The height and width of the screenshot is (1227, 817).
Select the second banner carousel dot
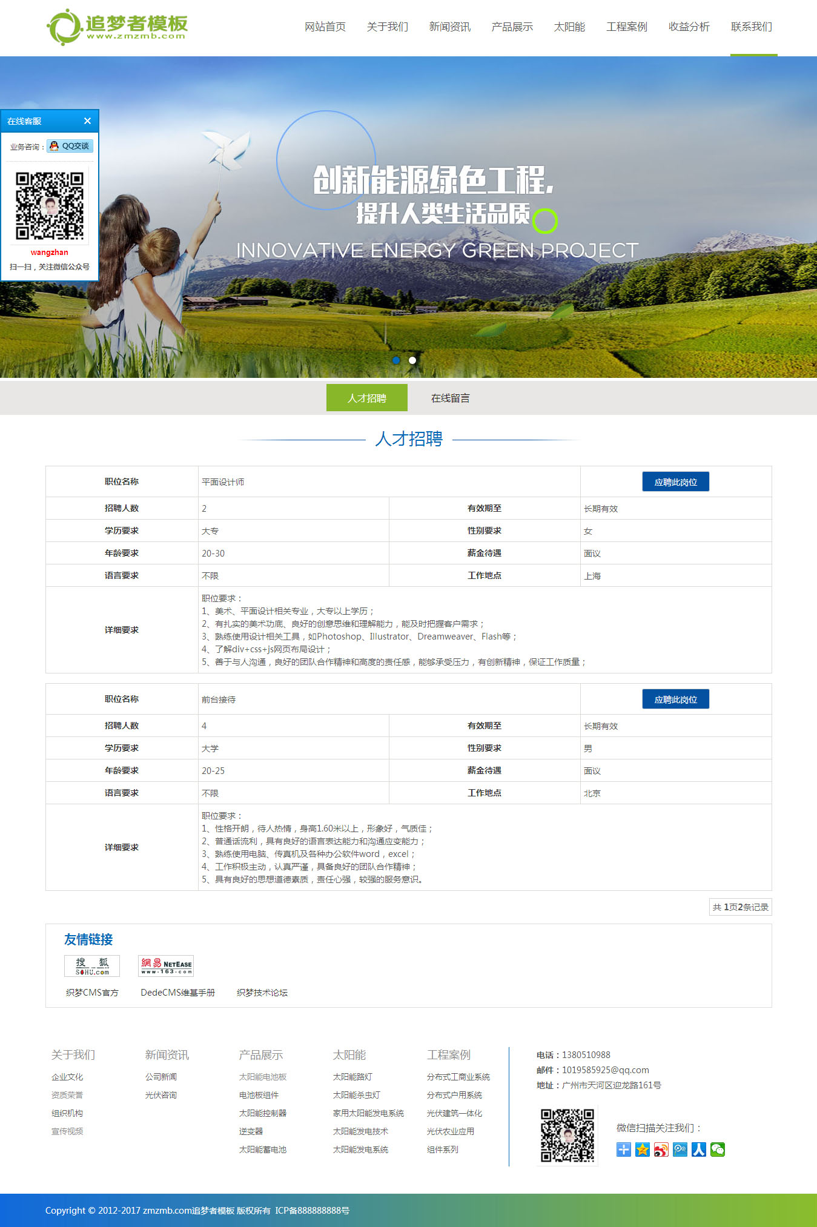pyautogui.click(x=412, y=360)
